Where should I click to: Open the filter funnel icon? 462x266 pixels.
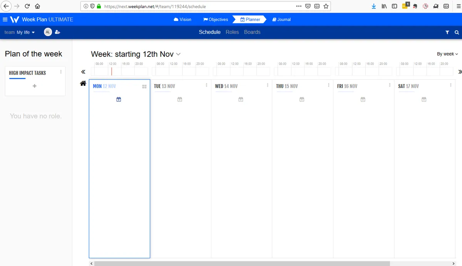pos(447,33)
